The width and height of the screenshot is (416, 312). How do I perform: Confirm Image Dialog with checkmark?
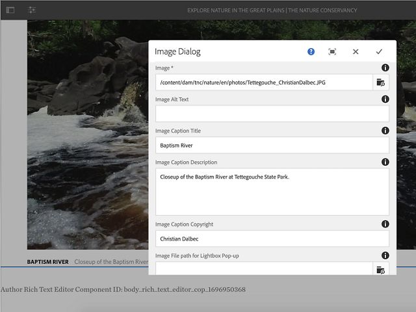[379, 51]
